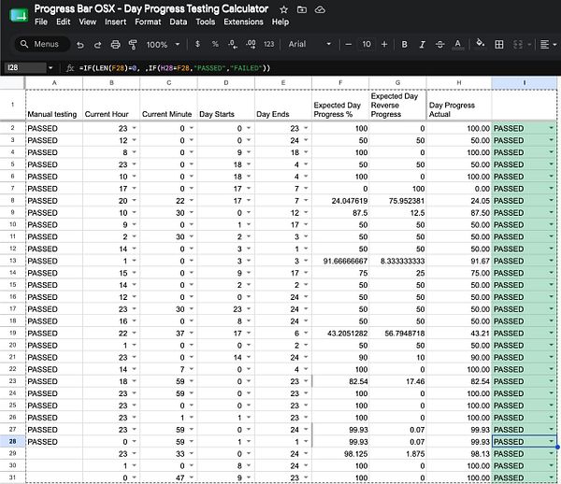This screenshot has height=484, width=561.
Task: Open Day Ends dropdown in row 13
Action: [x=306, y=261]
